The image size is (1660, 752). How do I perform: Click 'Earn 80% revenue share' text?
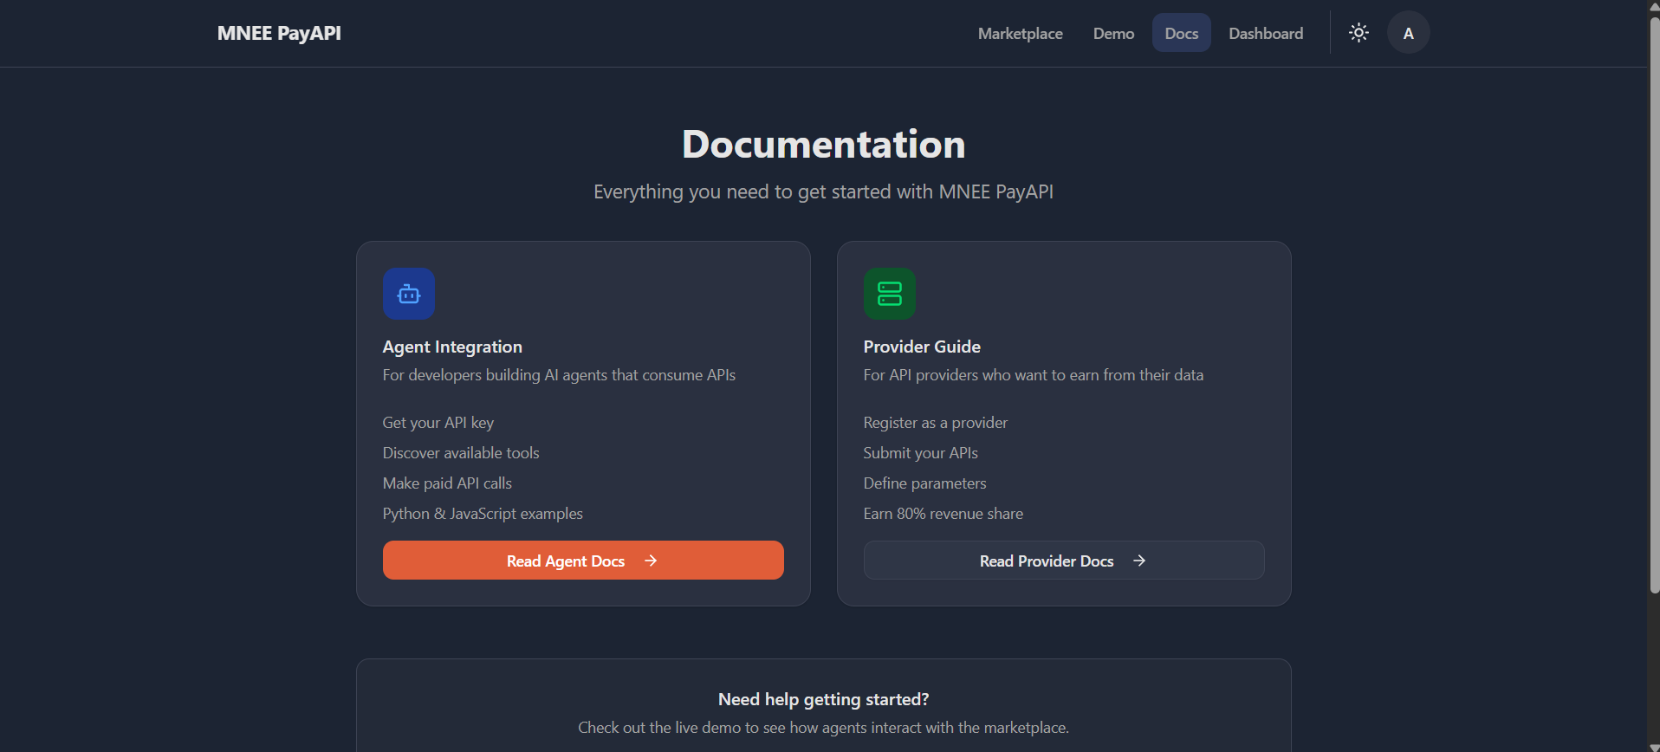pyautogui.click(x=943, y=514)
